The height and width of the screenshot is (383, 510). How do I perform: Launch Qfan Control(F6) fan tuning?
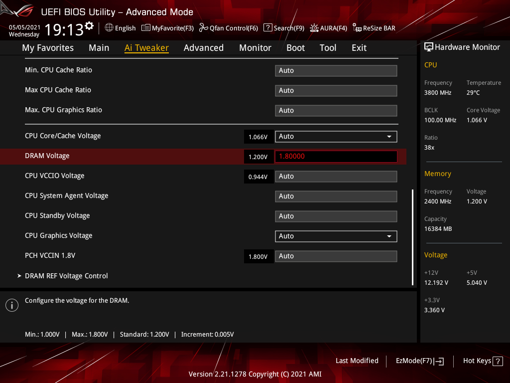point(229,28)
